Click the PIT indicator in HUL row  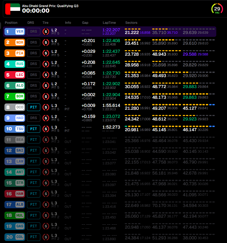[33, 215]
